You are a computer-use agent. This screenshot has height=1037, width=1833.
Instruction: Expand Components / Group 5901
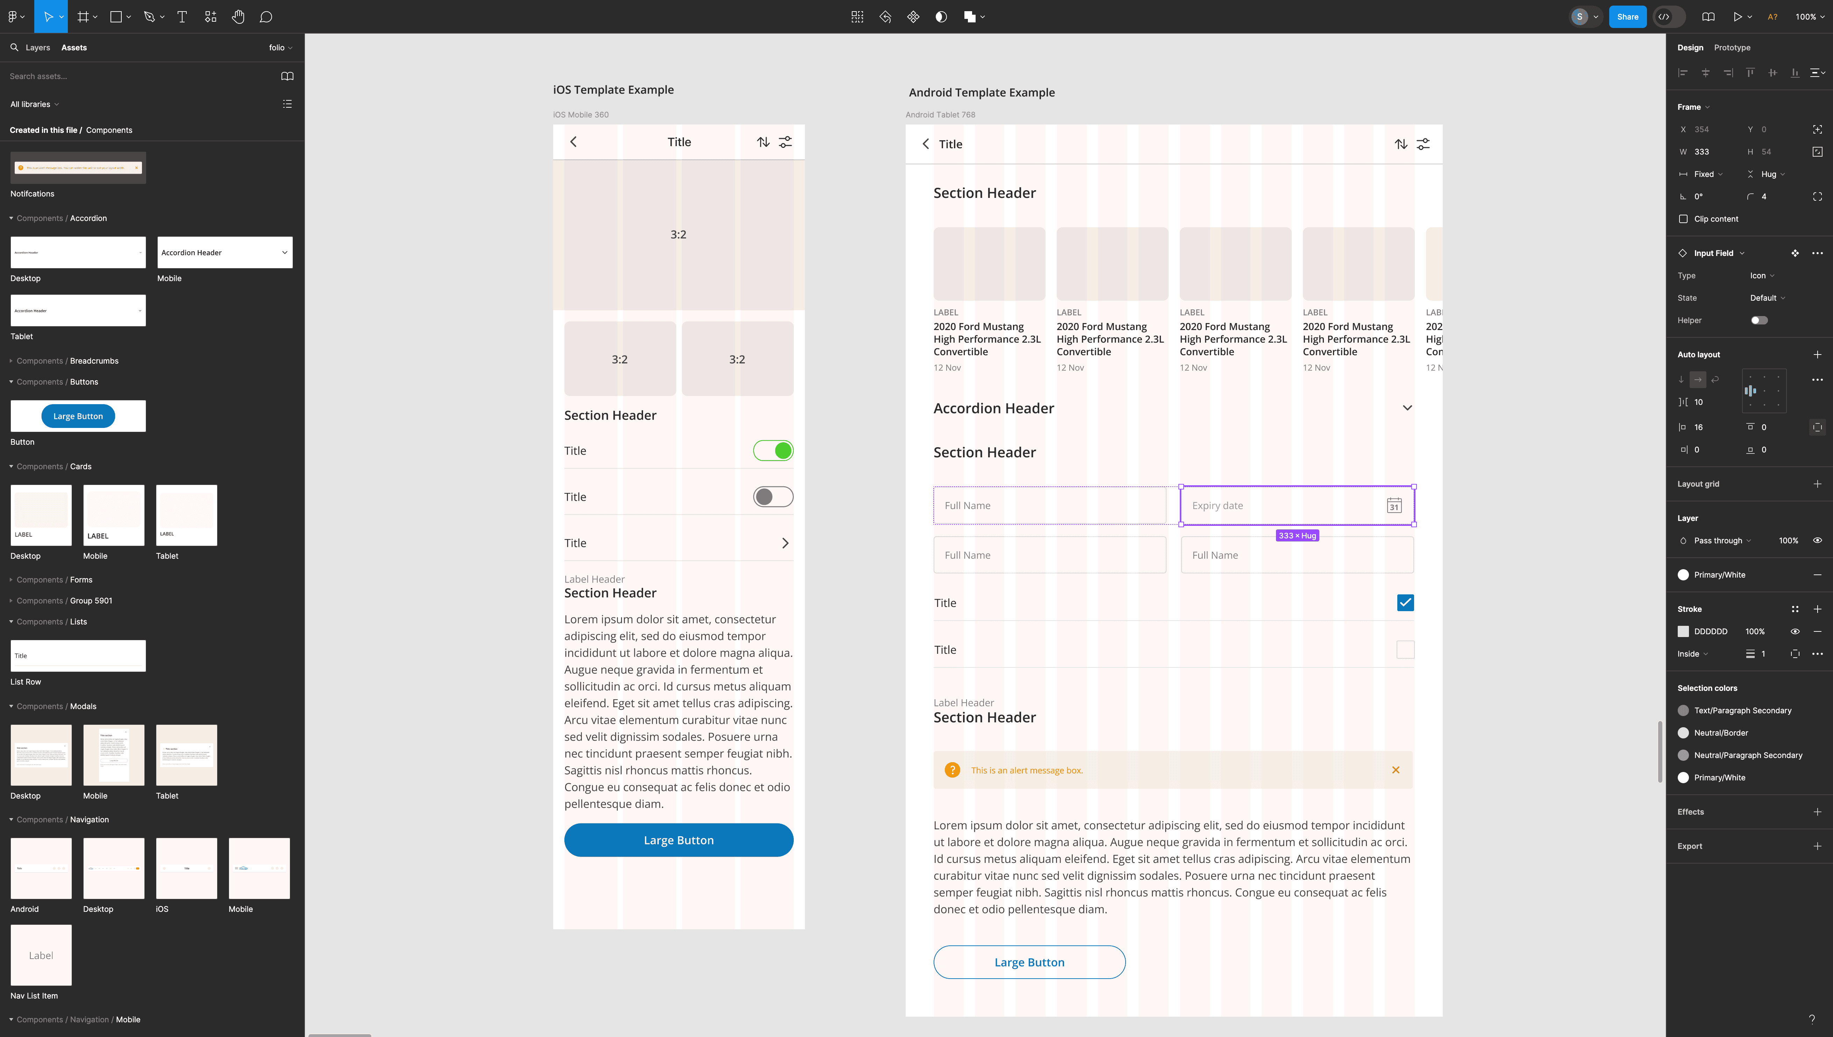[x=12, y=600]
